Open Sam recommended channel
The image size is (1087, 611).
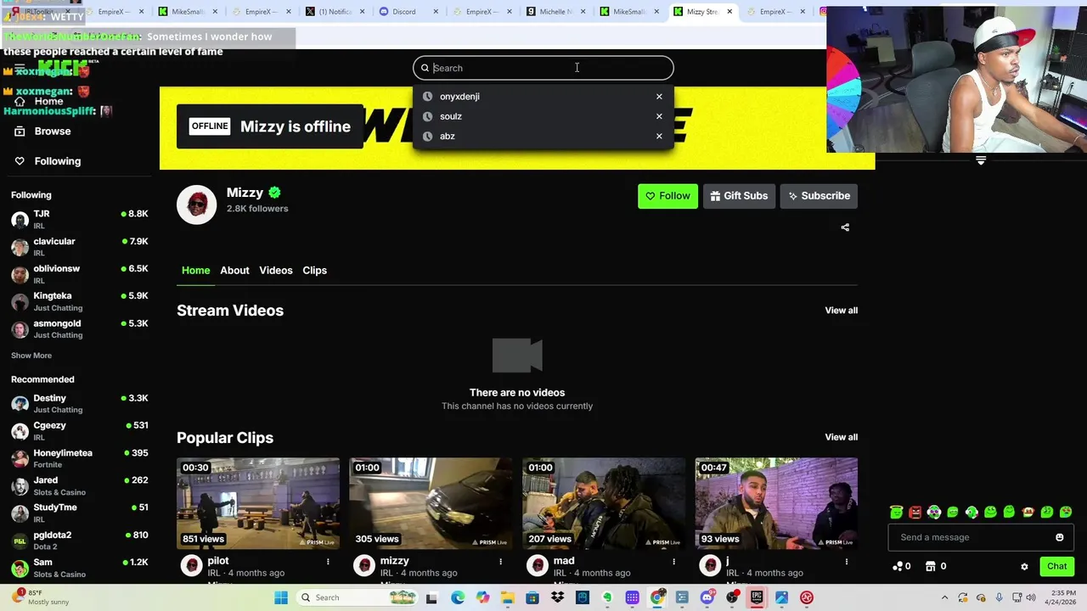[80, 568]
